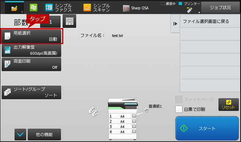Select paper tray 1 A4
The height and width of the screenshot is (142, 241).
122,116
